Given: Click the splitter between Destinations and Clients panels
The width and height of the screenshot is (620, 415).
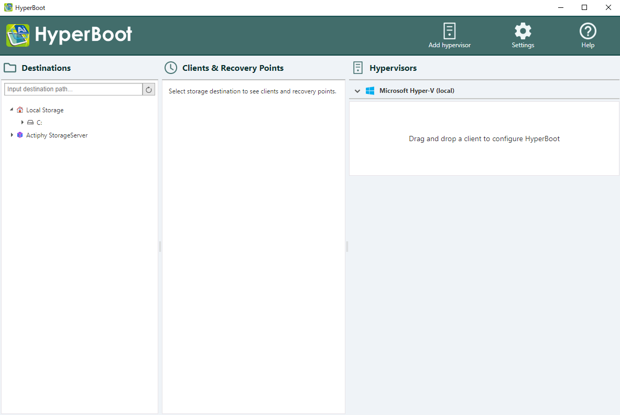Looking at the screenshot, I should point(160,247).
